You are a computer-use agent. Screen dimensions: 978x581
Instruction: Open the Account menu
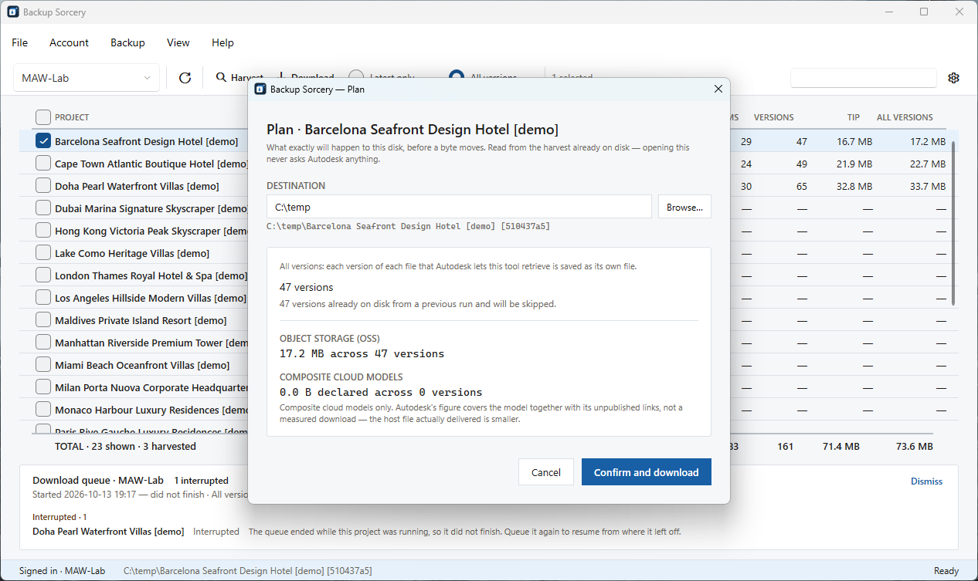coord(70,42)
